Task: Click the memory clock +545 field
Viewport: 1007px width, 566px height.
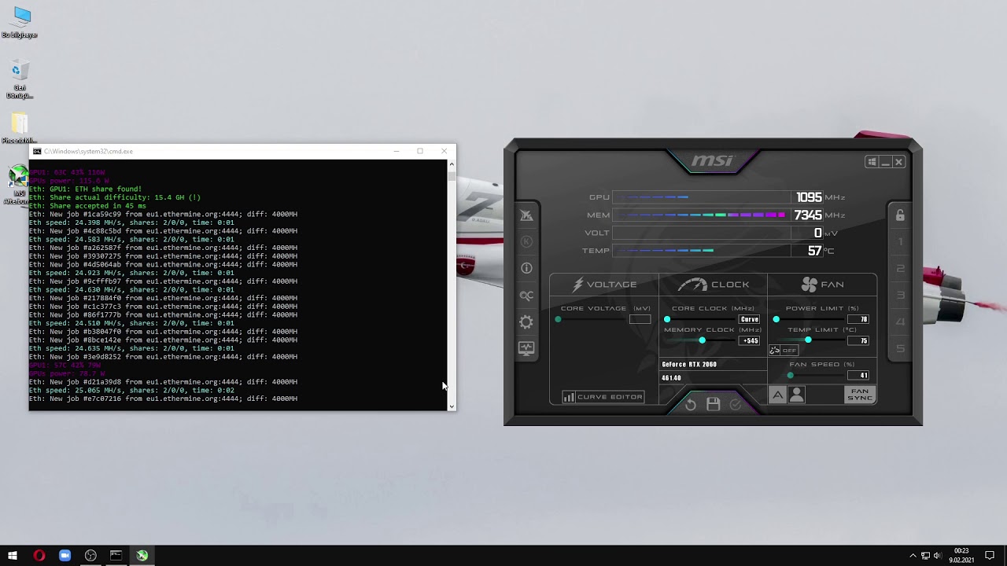Action: 749,340
